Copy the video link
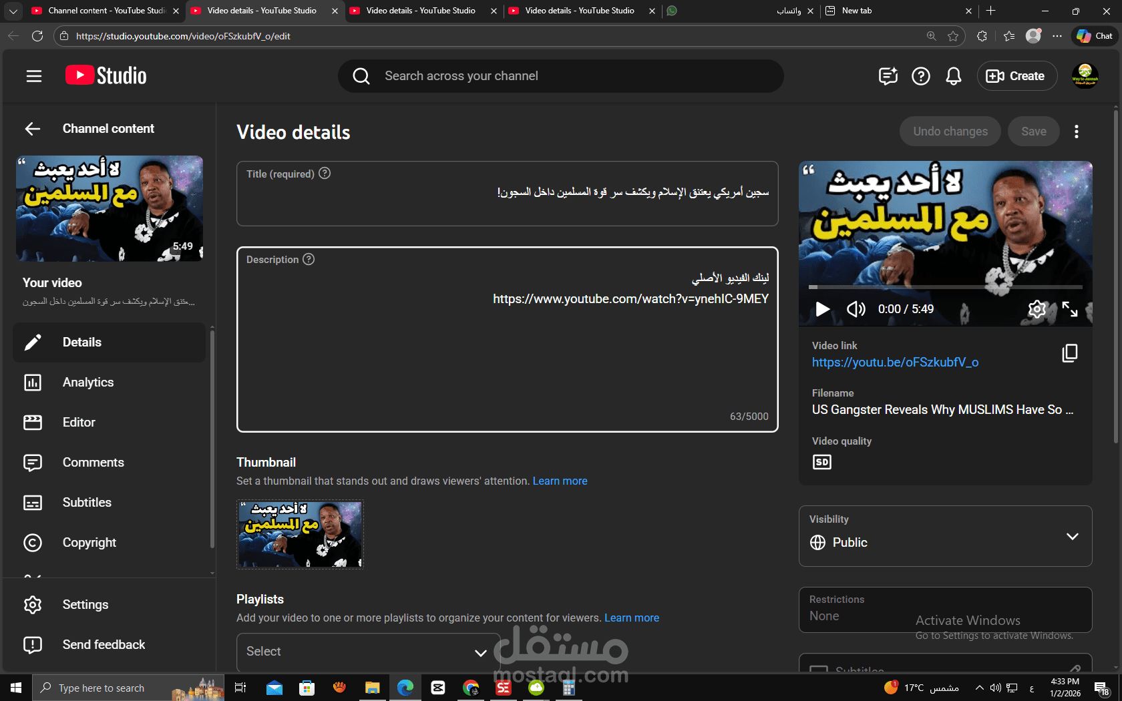 (1070, 353)
